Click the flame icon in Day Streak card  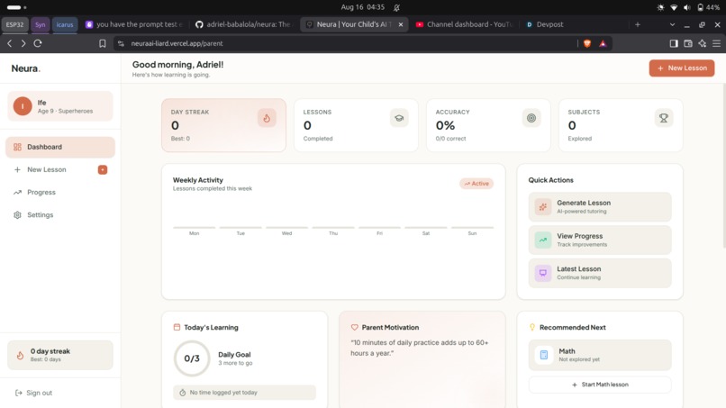coord(267,118)
